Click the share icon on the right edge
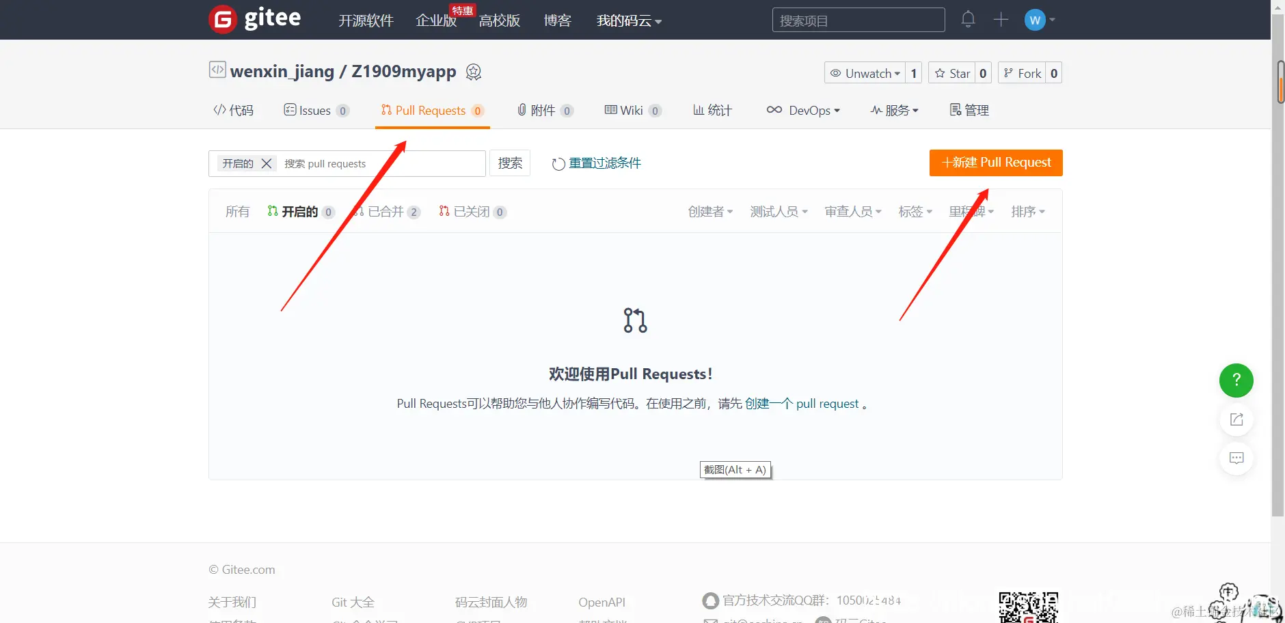The image size is (1285, 623). coord(1236,419)
